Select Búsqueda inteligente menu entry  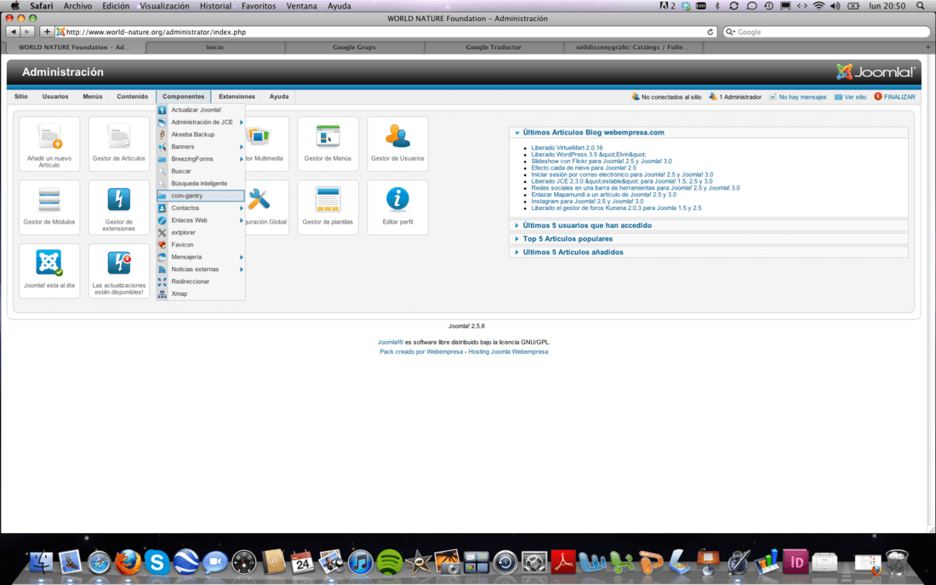point(201,184)
